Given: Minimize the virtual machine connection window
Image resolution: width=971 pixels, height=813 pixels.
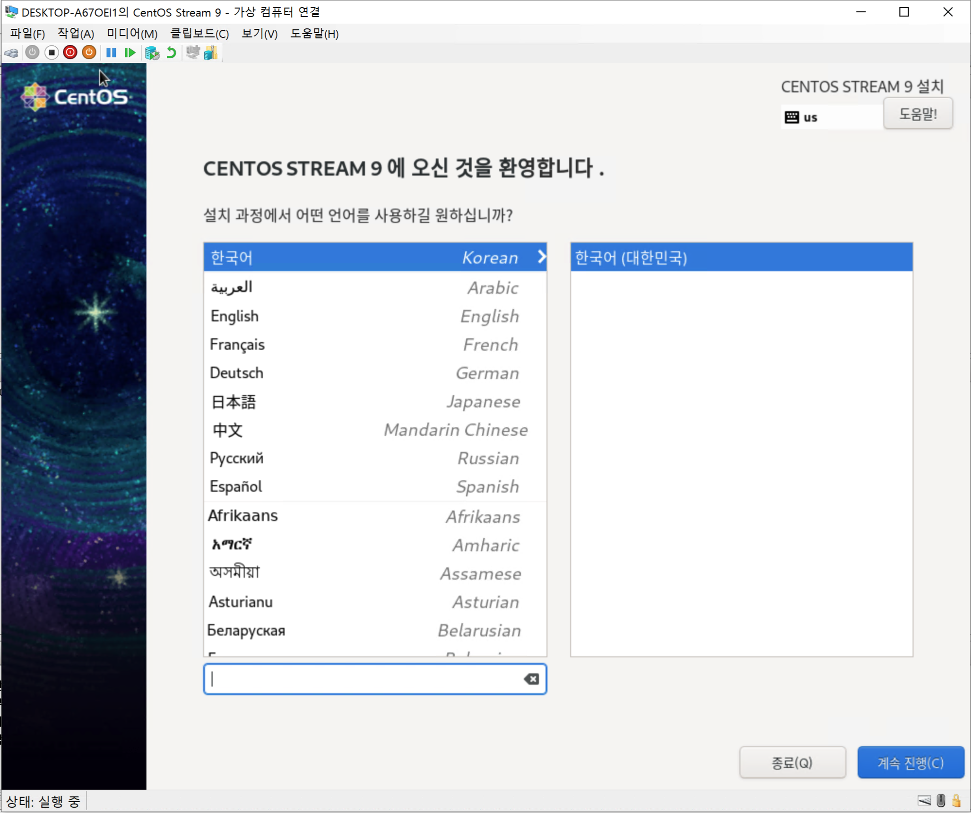Looking at the screenshot, I should coord(861,12).
